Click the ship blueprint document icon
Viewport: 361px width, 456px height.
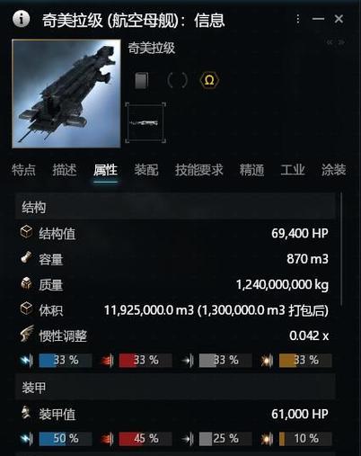pyautogui.click(x=141, y=80)
